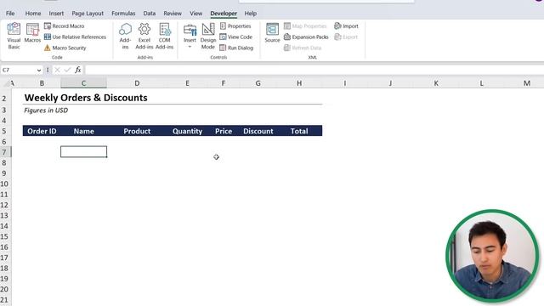This screenshot has height=306, width=544.
Task: Click the Quantity header cell
Action: 187,131
